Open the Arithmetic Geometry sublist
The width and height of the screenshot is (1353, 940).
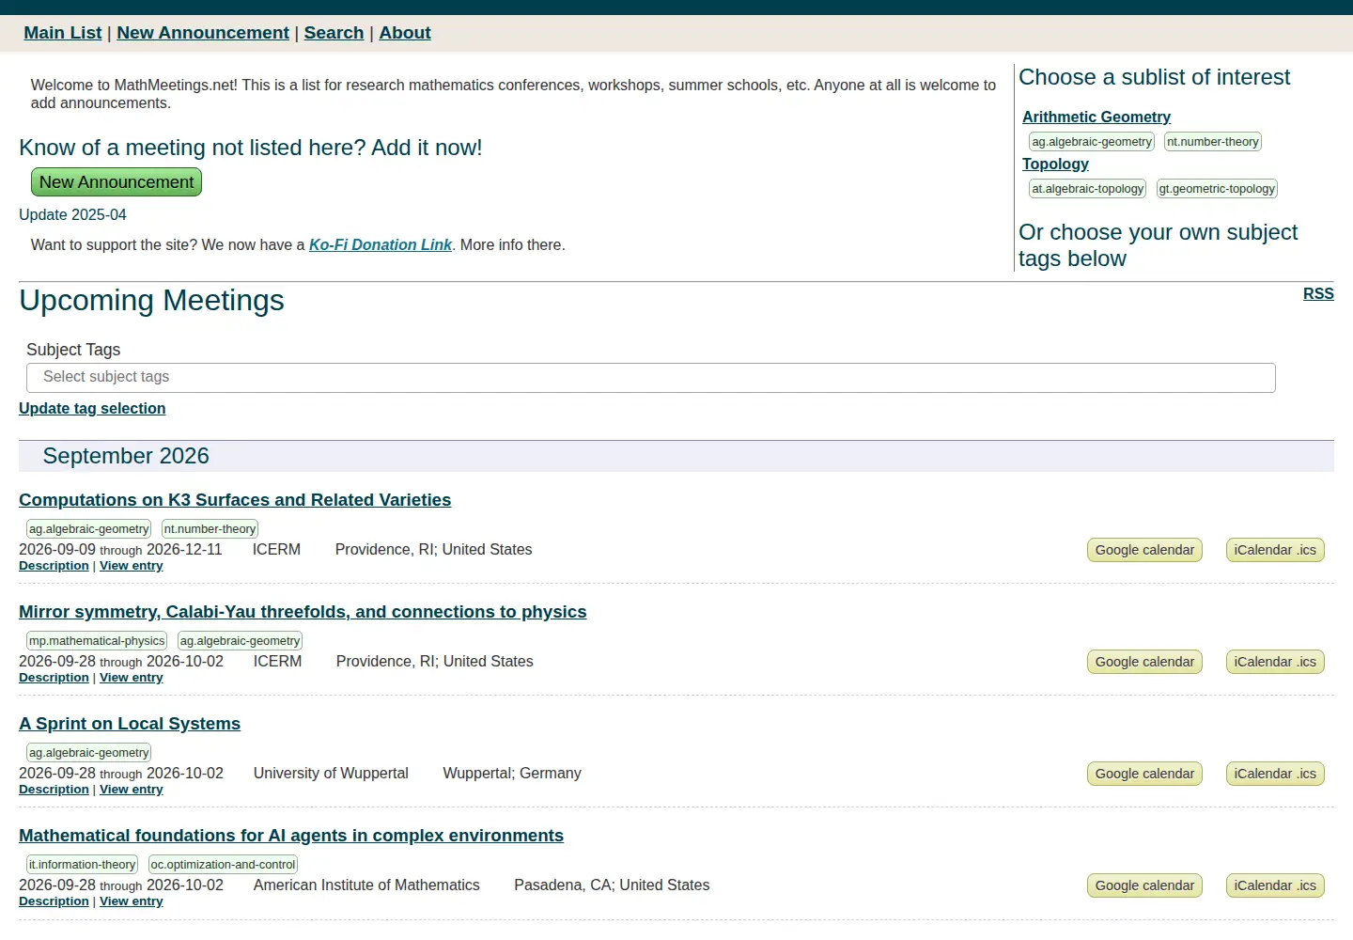pyautogui.click(x=1096, y=117)
